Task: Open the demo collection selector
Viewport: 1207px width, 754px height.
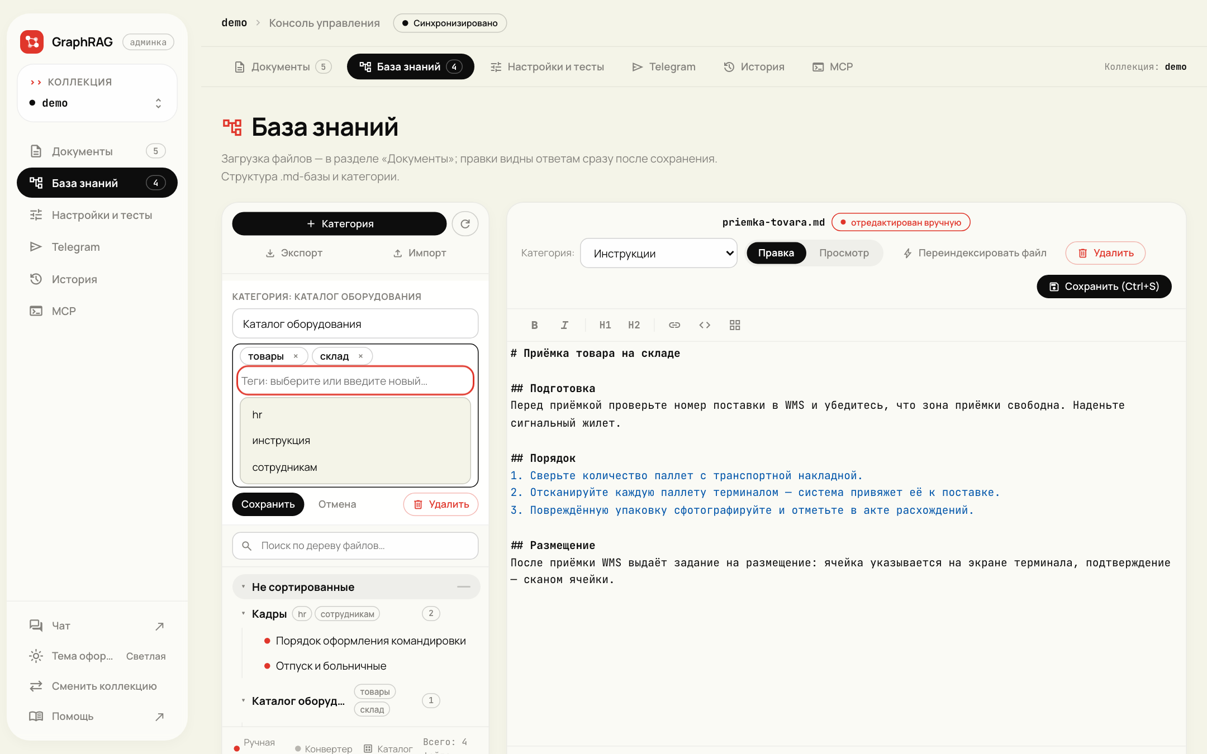Action: (97, 103)
